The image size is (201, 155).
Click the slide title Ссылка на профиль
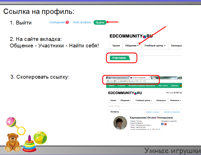[39, 12]
